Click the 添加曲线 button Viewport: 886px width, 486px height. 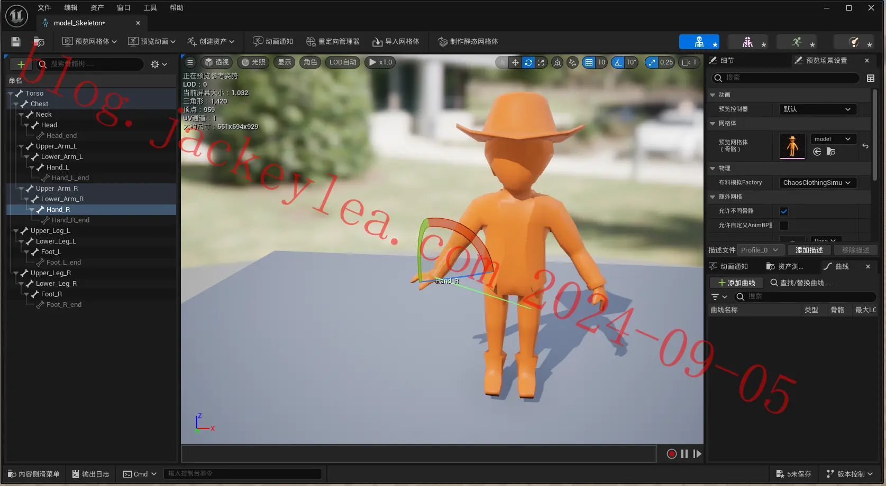tap(736, 283)
